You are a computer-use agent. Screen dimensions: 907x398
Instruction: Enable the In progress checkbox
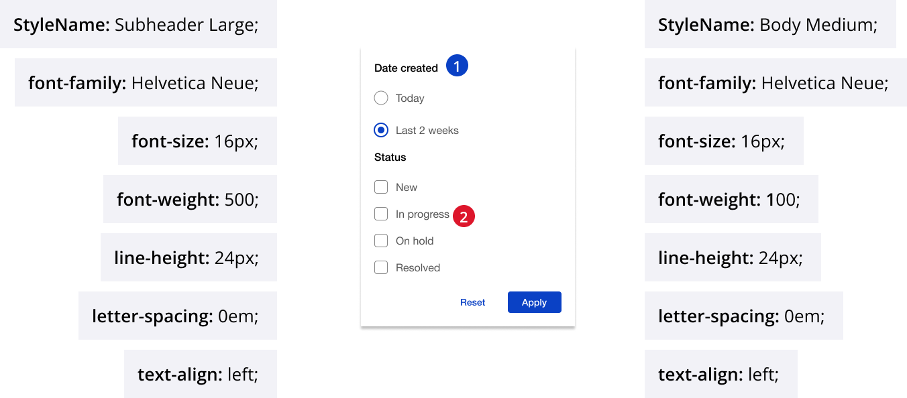point(381,214)
